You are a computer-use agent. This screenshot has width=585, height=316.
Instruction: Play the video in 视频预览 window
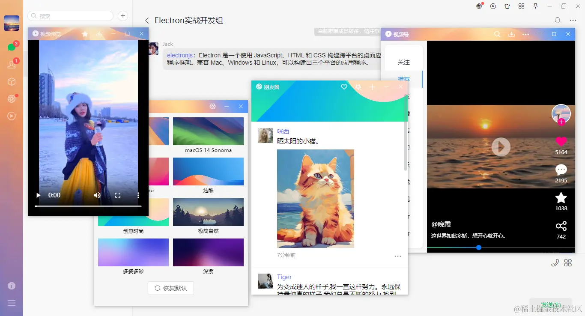pyautogui.click(x=39, y=195)
